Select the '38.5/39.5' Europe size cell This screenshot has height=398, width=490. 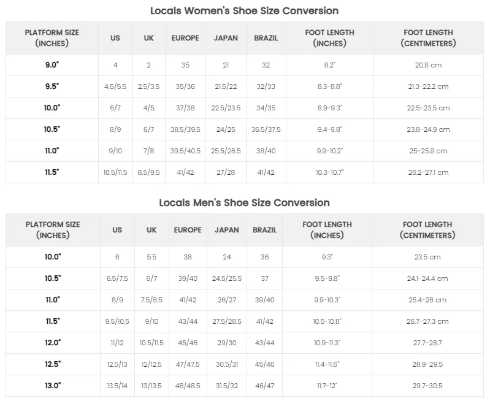185,129
